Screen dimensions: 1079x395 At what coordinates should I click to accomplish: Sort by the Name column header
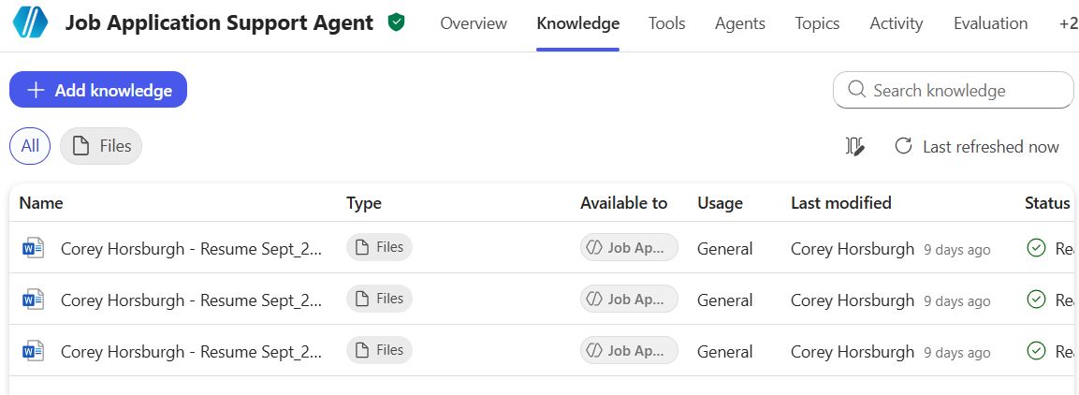tap(41, 203)
